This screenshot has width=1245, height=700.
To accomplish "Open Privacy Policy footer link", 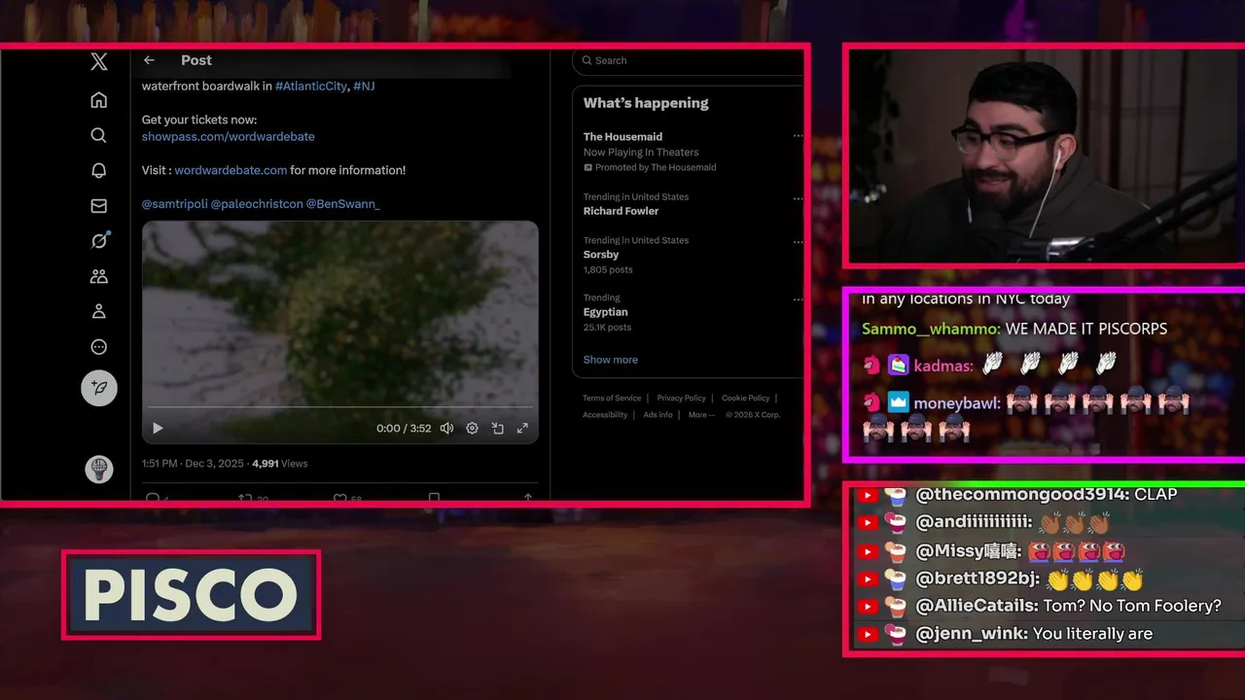I will tap(681, 398).
